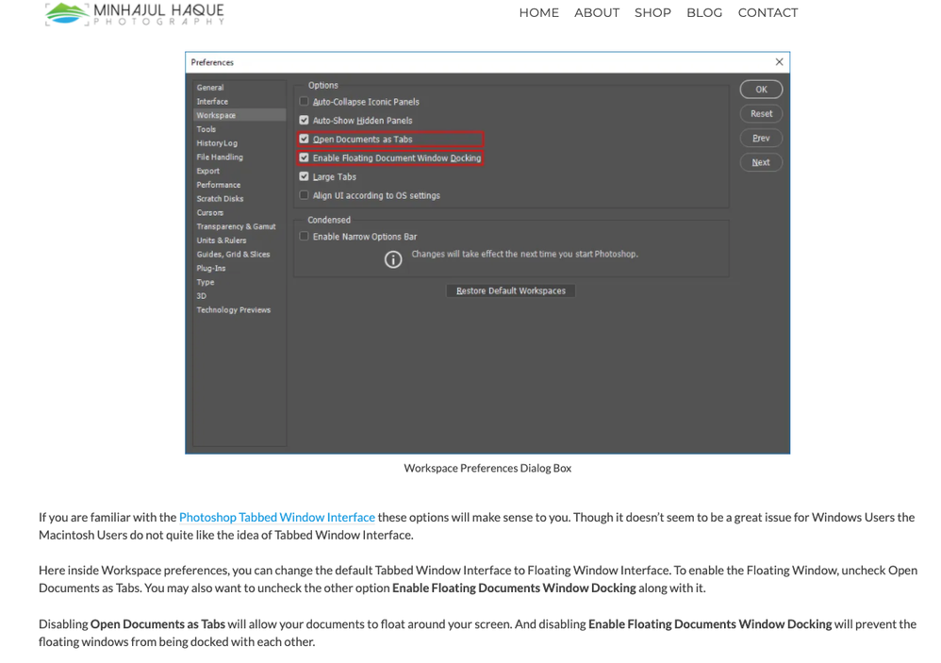Open Transparency & Gamut preferences
The width and height of the screenshot is (941, 663).
(236, 226)
